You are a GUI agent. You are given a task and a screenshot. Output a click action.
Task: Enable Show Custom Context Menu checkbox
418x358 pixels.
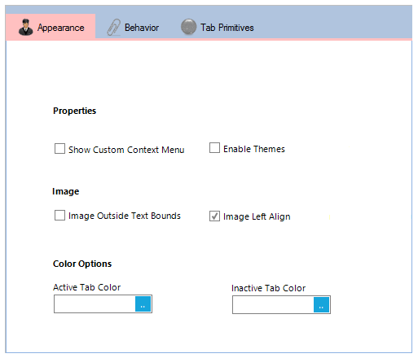59,149
